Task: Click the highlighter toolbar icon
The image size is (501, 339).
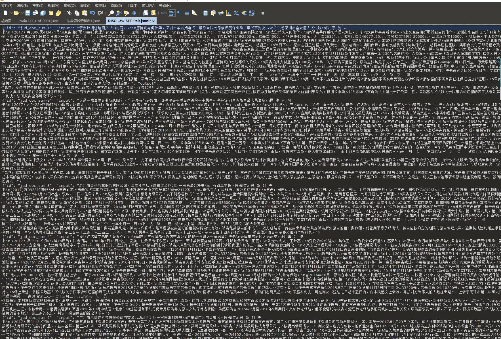Action: pos(194,13)
